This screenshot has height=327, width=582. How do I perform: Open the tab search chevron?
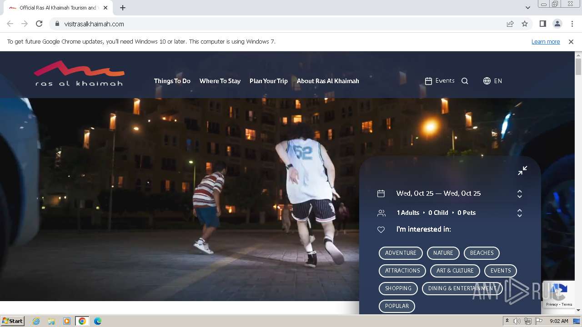(528, 8)
